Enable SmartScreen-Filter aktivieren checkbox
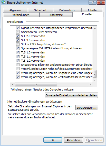Screen dimensions: 106x146 coord(18,32)
